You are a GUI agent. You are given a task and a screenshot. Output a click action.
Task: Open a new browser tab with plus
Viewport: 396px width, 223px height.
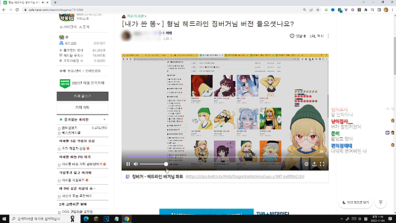(55, 2)
